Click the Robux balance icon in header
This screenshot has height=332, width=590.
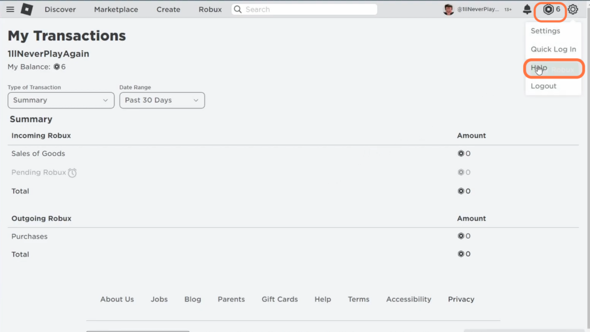pos(549,9)
